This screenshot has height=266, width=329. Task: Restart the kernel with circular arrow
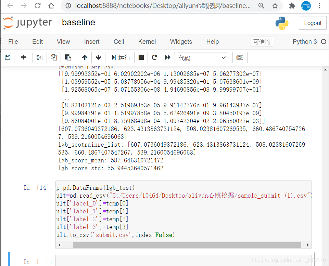pyautogui.click(x=154, y=57)
